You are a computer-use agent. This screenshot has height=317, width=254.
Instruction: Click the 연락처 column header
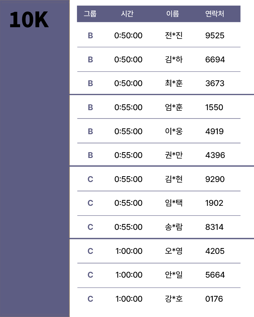(215, 14)
